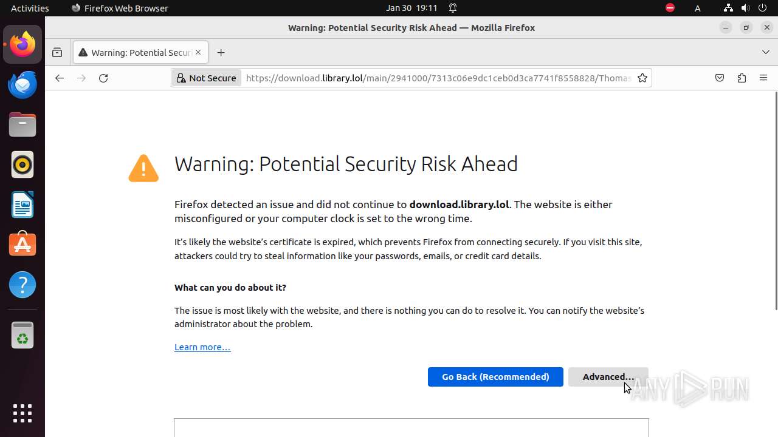The image size is (778, 437).
Task: Expand the Advanced… certificate details
Action: [608, 377]
